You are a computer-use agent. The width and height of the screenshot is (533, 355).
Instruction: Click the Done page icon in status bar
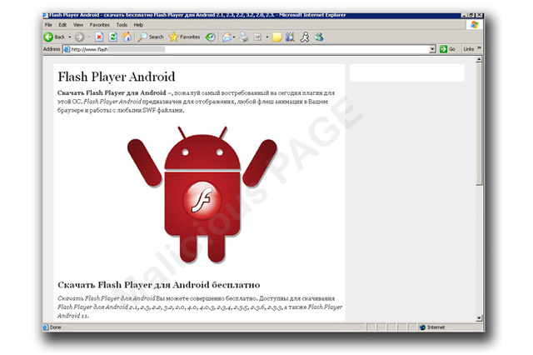tap(46, 327)
